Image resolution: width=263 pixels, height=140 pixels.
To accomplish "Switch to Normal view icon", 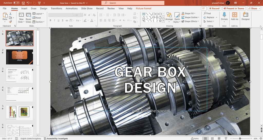I will coord(205,138).
